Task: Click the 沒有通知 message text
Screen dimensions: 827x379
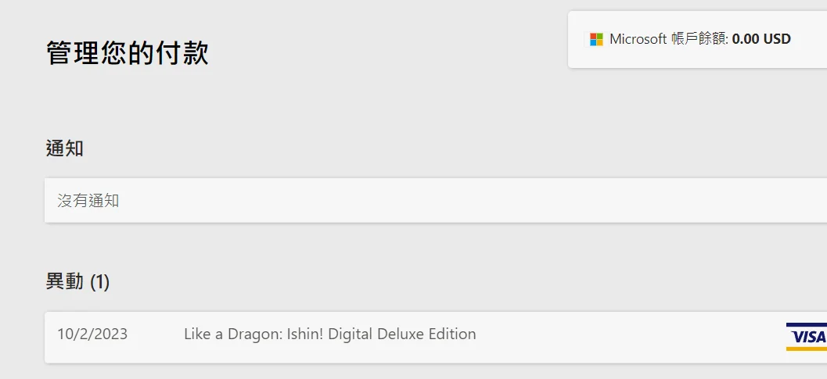Action: tap(88, 200)
